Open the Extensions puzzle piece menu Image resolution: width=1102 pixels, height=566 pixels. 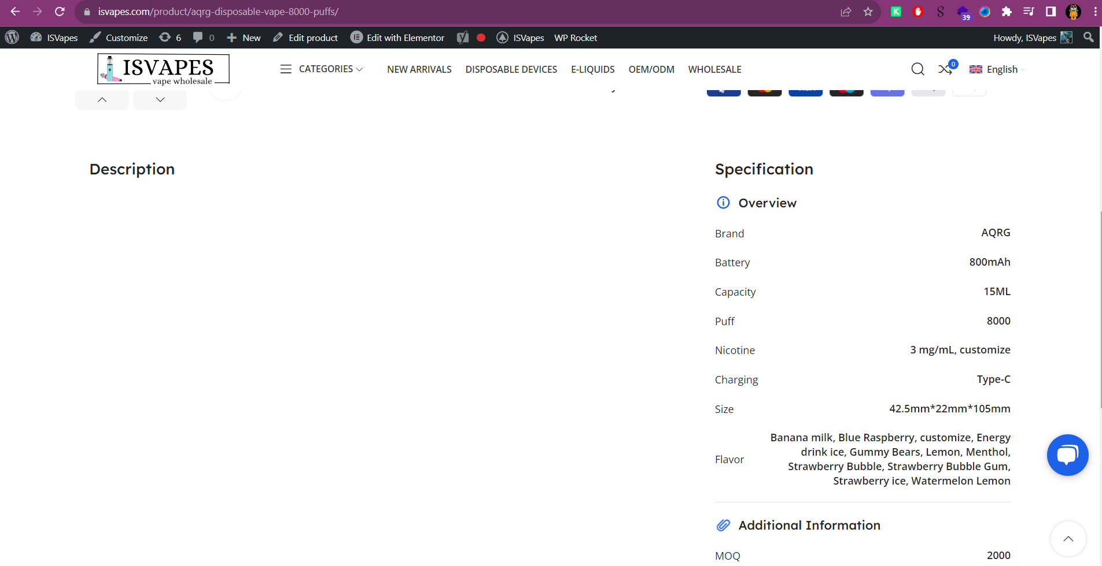(x=1007, y=12)
